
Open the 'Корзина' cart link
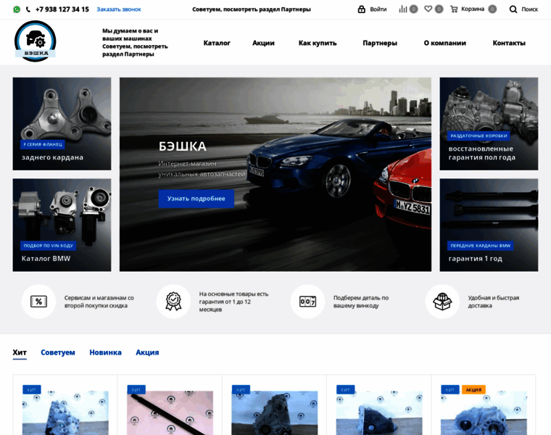(473, 9)
